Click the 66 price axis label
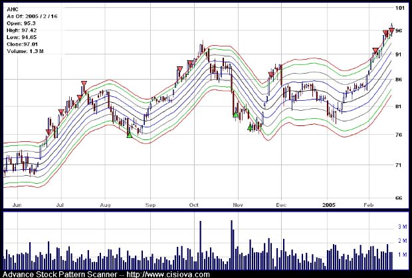 [399, 198]
